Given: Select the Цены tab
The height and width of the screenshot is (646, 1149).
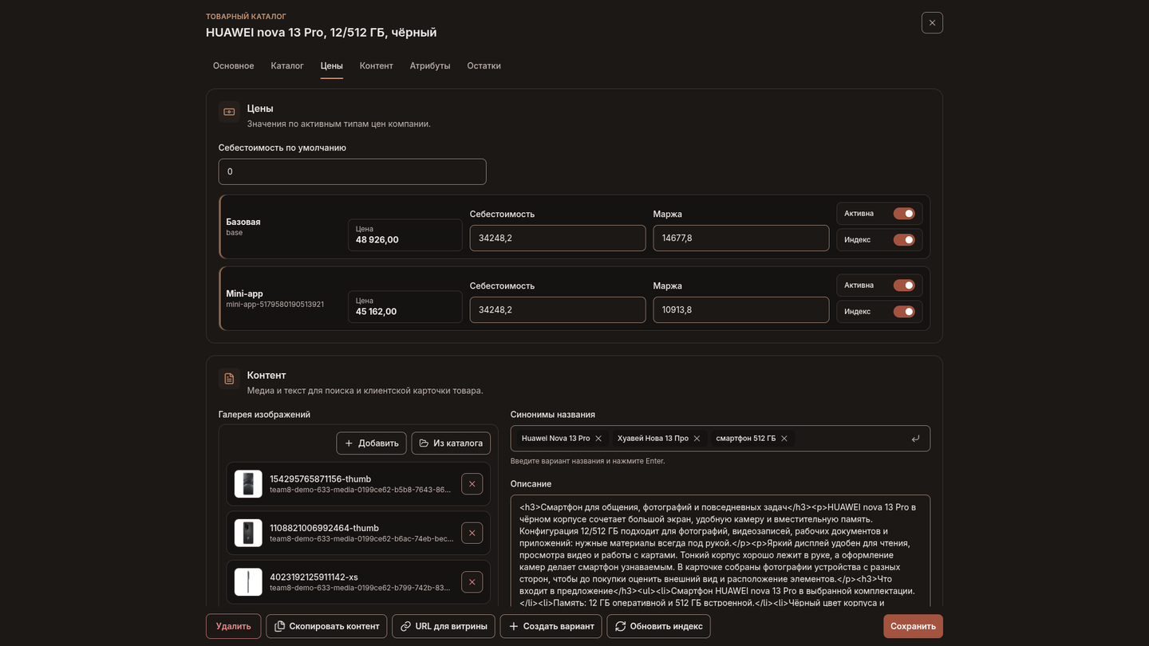Looking at the screenshot, I should pos(332,65).
